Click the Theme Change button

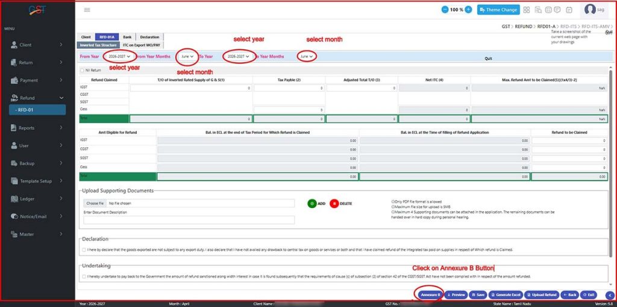(x=498, y=10)
